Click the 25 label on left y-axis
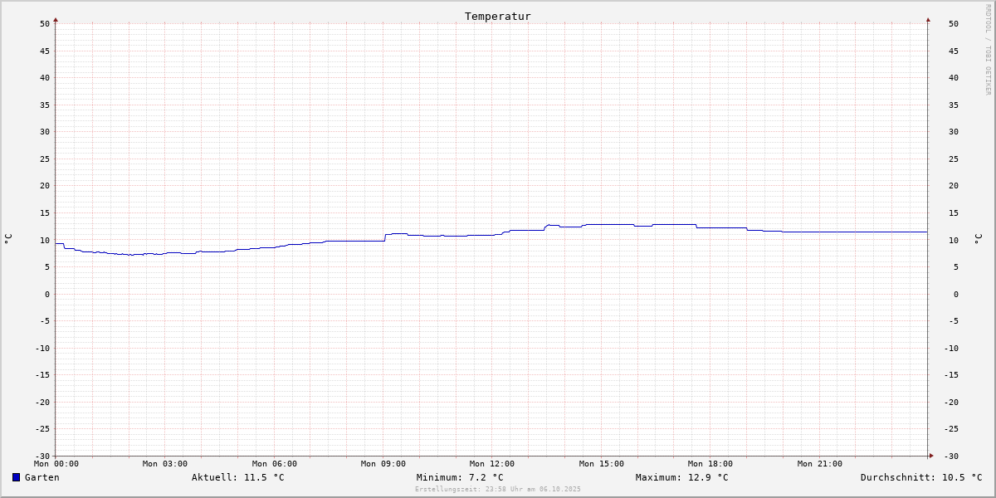 tap(45, 159)
